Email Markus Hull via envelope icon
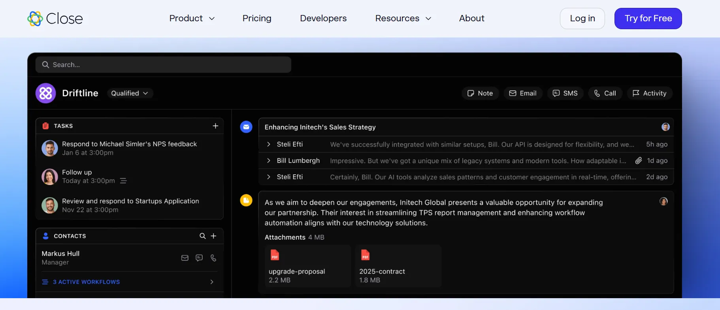 [185, 258]
